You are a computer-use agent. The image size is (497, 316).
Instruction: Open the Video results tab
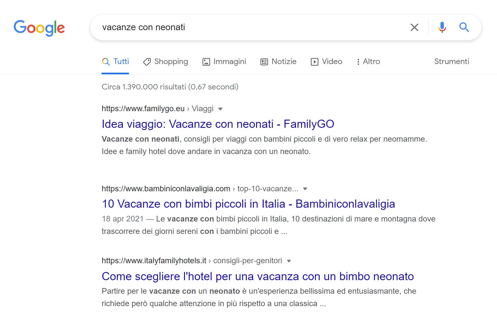point(326,62)
